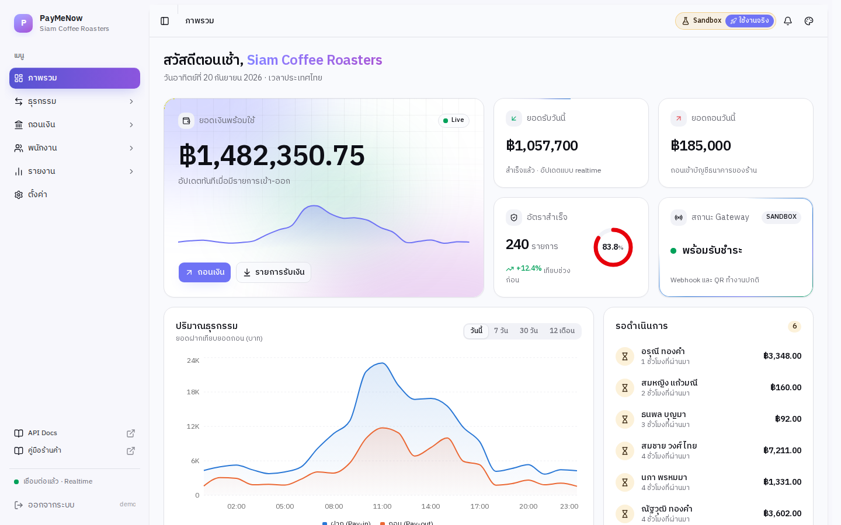Switch chart range to 7 วัน
The height and width of the screenshot is (525, 841).
coord(501,331)
